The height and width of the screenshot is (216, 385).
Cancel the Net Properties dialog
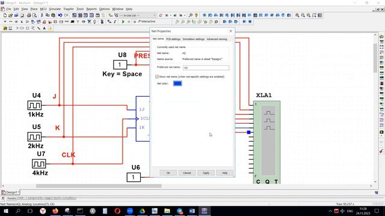pyautogui.click(x=187, y=173)
